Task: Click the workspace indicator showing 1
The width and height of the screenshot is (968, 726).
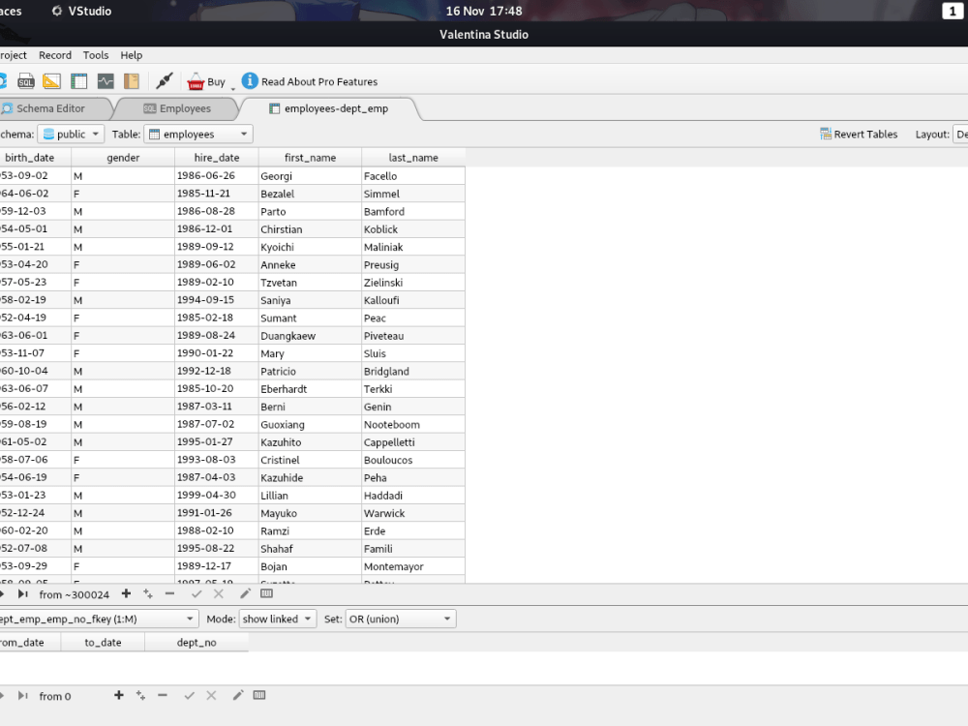Action: pyautogui.click(x=953, y=11)
